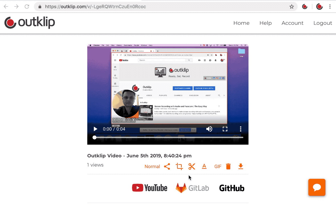Viewport: 336px width, 205px height.
Task: Click the 1 views count
Action: pos(95,165)
